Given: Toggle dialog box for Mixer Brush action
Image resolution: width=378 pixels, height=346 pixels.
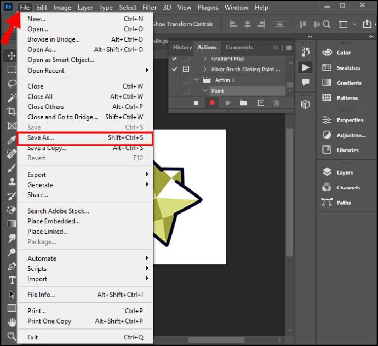Looking at the screenshot, I should (x=186, y=69).
